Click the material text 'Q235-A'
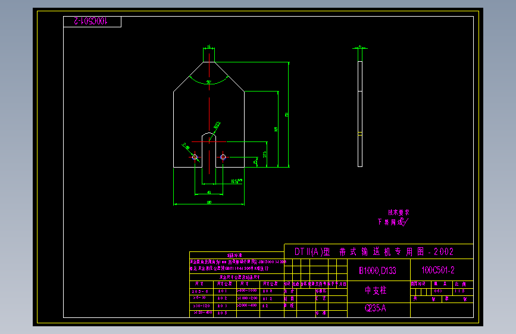The width and height of the screenshot is (516, 334). [x=375, y=308]
